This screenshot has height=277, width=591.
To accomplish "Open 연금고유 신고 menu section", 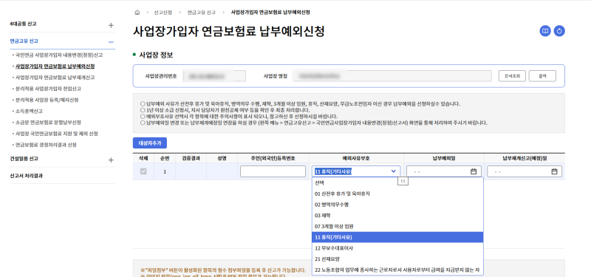I will (24, 41).
